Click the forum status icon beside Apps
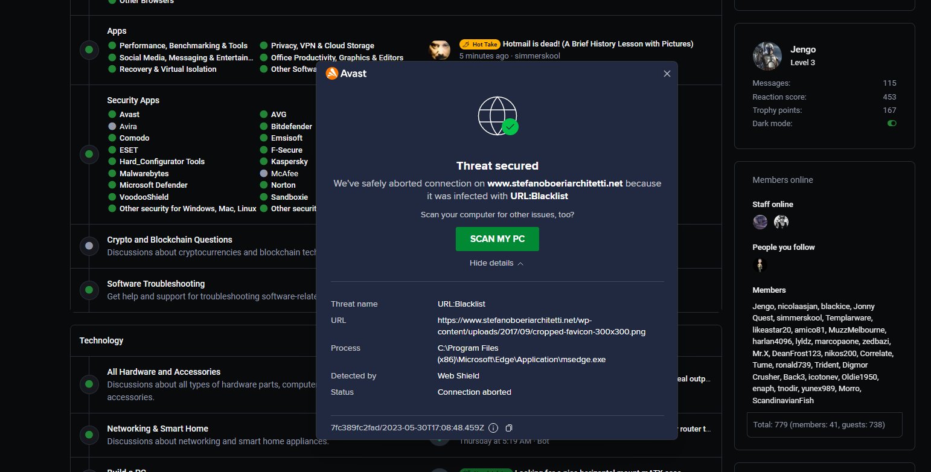 click(x=89, y=49)
